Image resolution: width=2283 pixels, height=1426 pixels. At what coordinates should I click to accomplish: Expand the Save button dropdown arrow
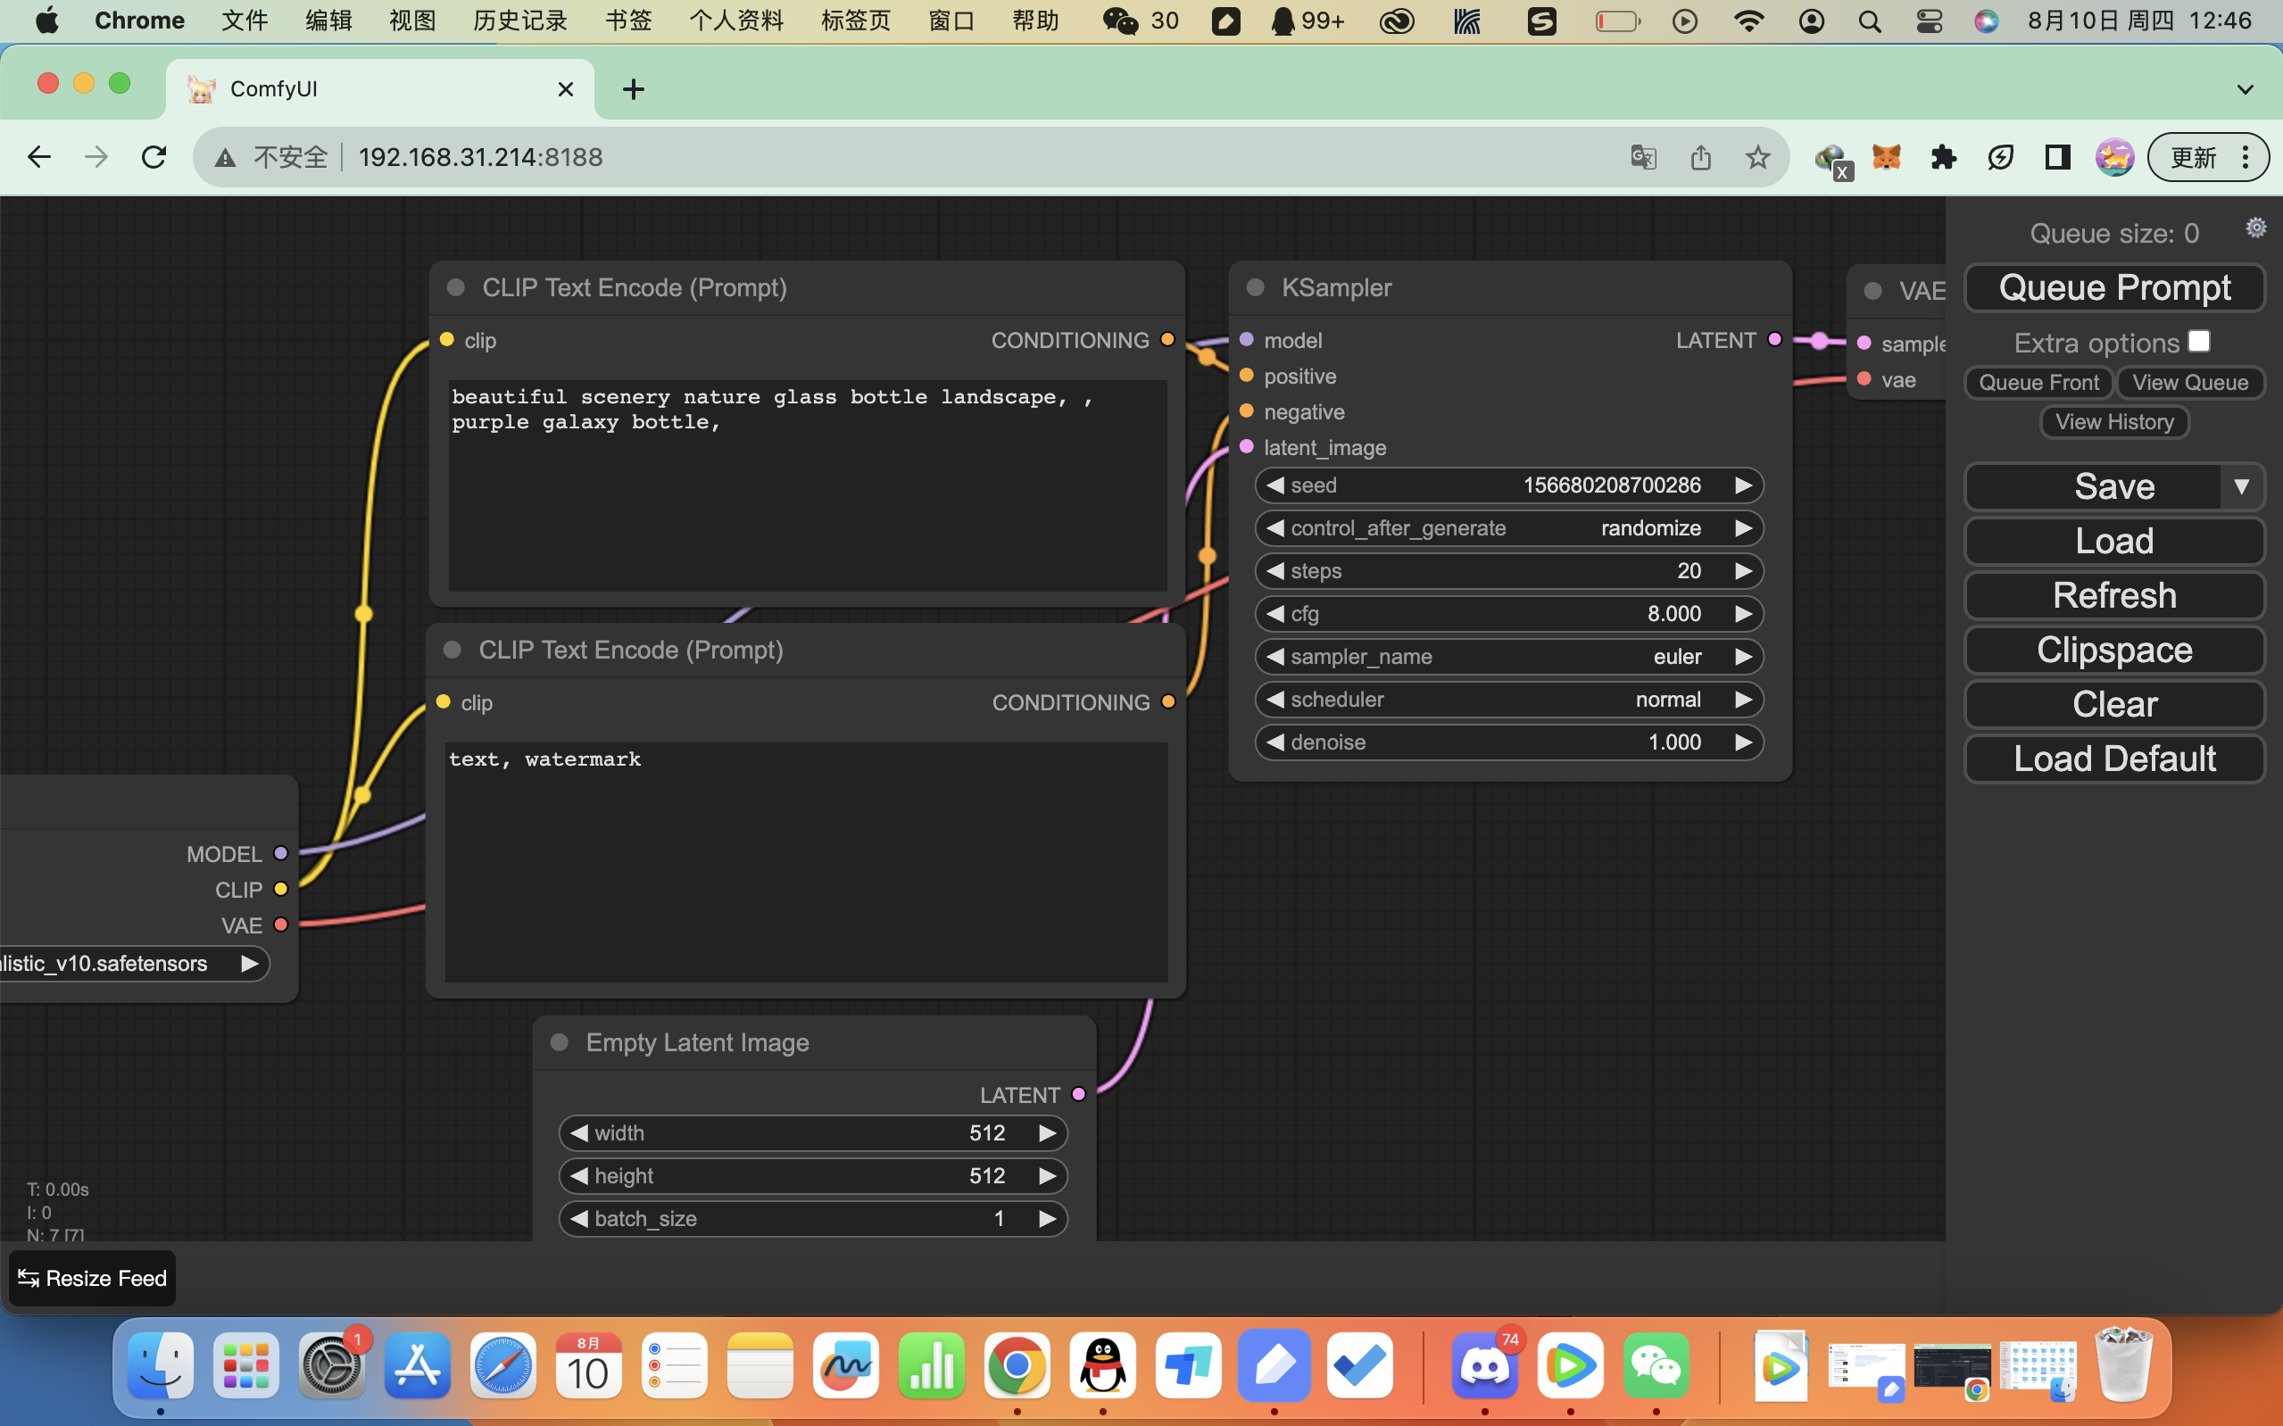point(2242,486)
